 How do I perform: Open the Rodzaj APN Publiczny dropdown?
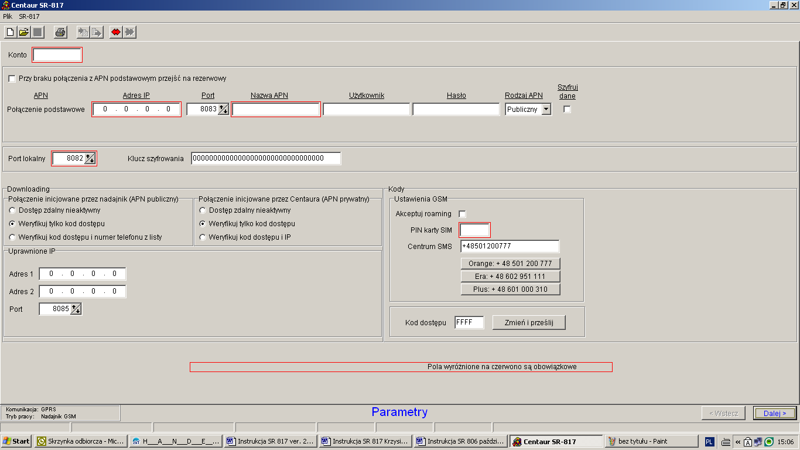546,109
